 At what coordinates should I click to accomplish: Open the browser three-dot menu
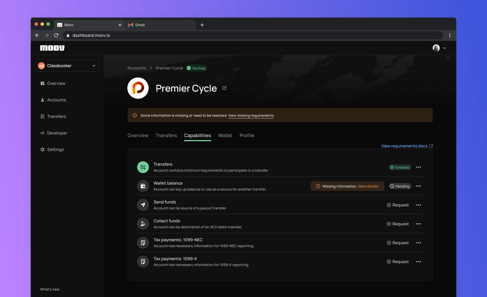point(450,35)
